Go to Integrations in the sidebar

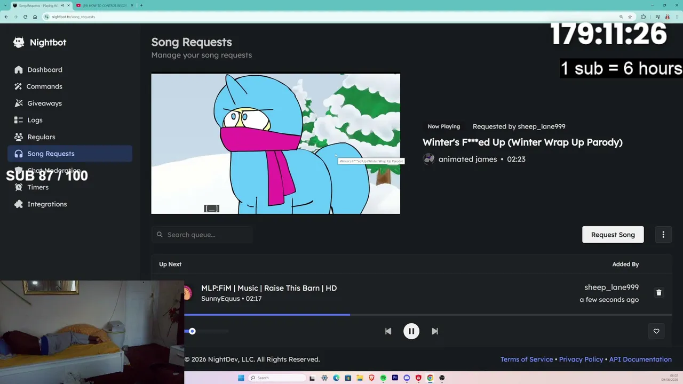pos(70,204)
